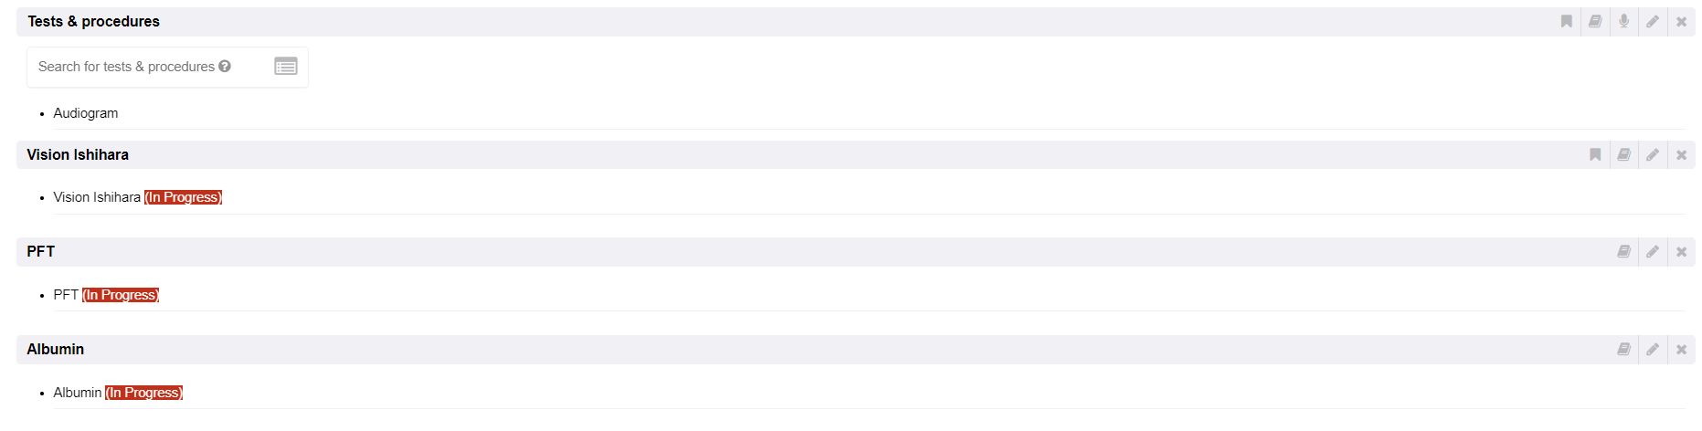The image size is (1702, 431).
Task: Open the book icon in Tests & procedures header
Action: pos(1595,21)
